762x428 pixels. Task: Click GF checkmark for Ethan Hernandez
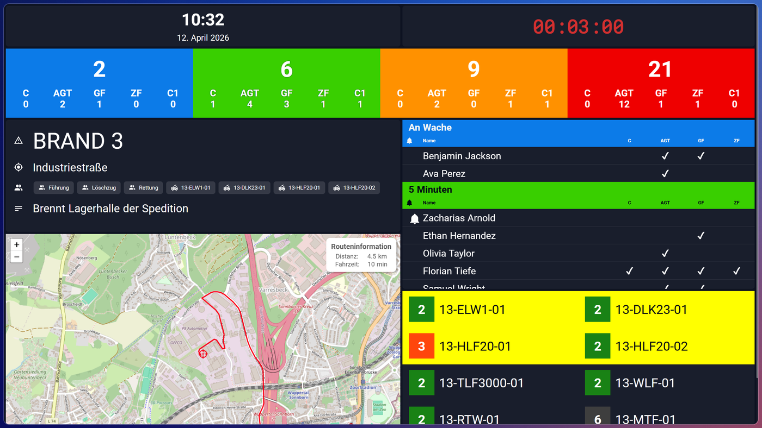[701, 236]
